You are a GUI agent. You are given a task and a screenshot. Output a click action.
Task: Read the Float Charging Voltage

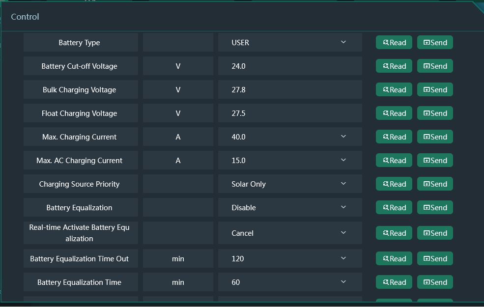(394, 113)
